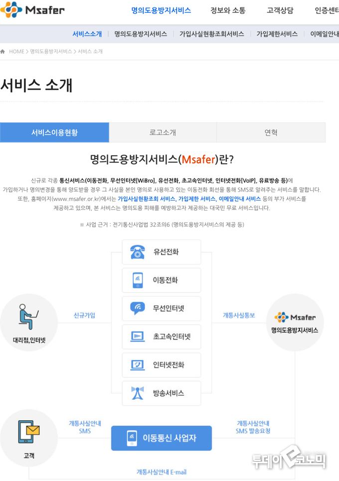Click the home icon in breadcrumb
Screen dimensions: 339x481
pyautogui.click(x=3, y=52)
